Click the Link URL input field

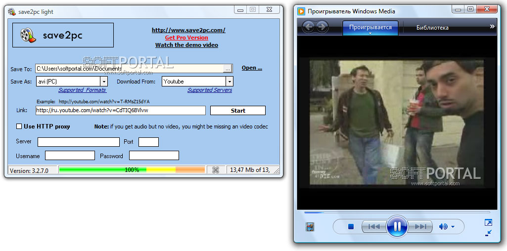(x=121, y=111)
